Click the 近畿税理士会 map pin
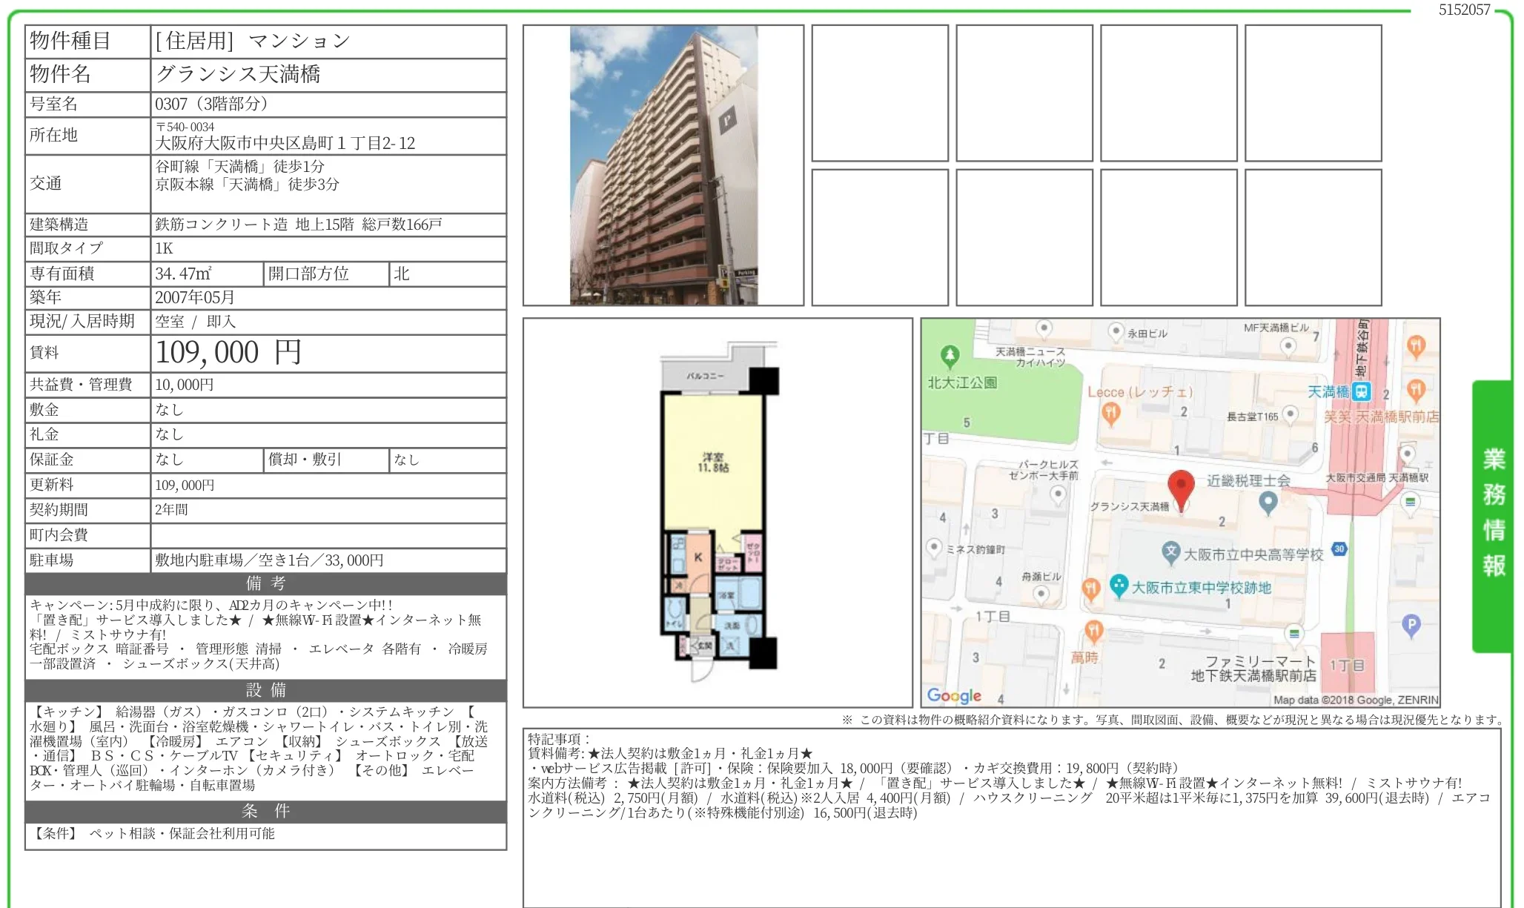 pos(1268,503)
